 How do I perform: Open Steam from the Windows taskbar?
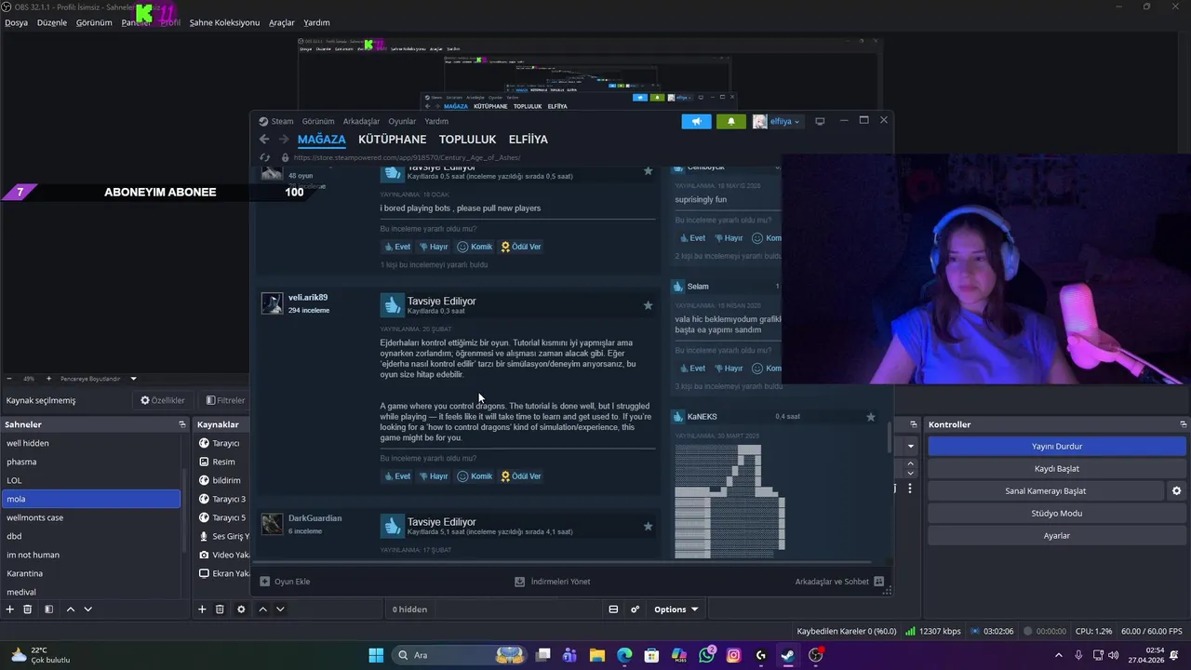787,655
